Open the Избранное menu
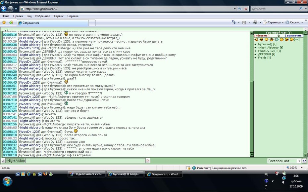This screenshot has height=192, width=308. (43, 16)
